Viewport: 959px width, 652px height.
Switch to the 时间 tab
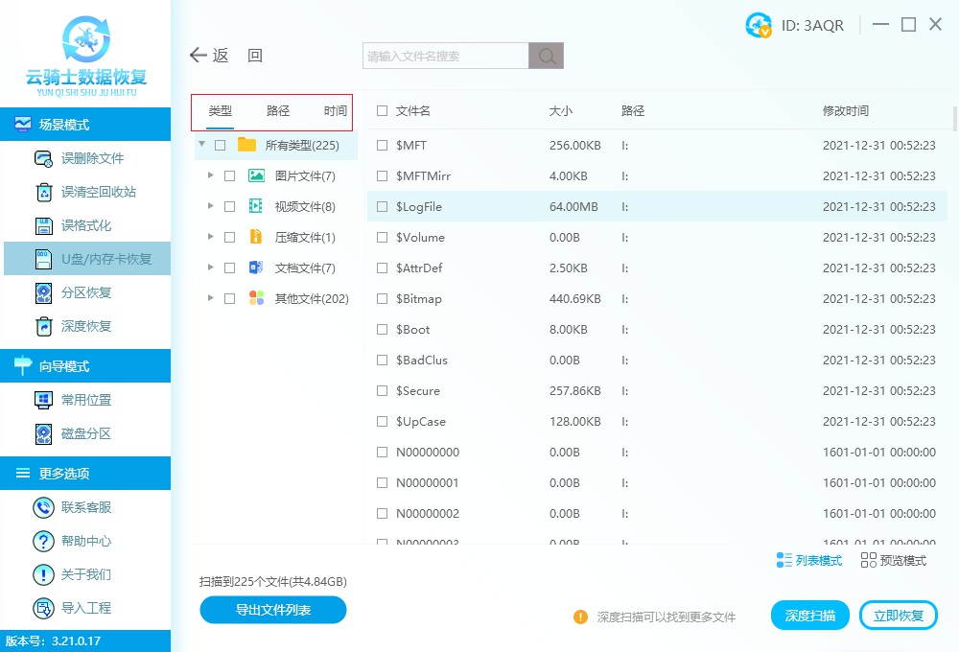pos(335,110)
